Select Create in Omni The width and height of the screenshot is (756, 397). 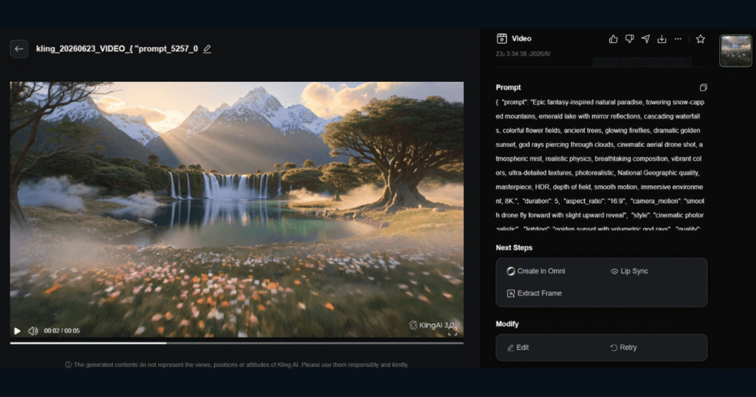coord(536,272)
